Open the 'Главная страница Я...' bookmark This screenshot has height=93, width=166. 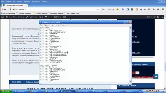click(24, 13)
